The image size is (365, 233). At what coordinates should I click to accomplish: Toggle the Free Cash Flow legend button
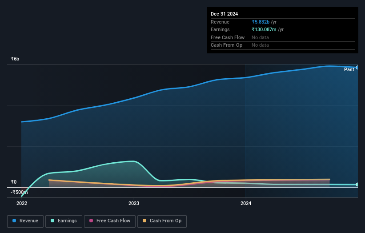pyautogui.click(x=110, y=221)
